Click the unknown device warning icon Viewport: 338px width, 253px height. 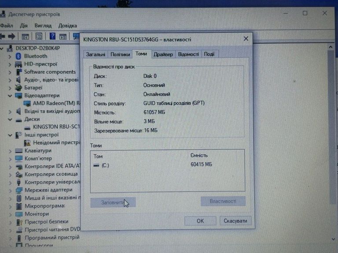[x=28, y=143]
